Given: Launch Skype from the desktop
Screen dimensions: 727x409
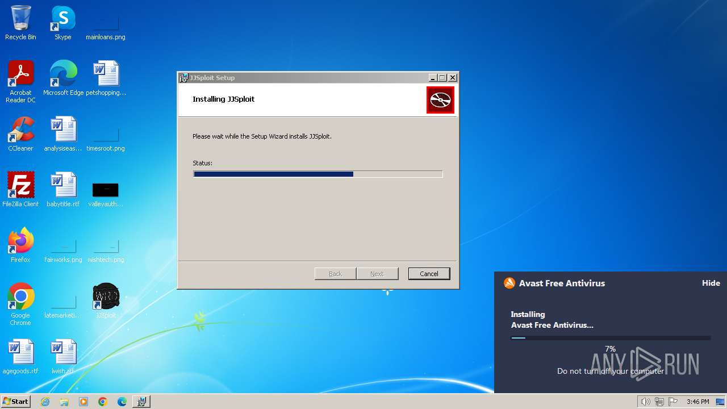Looking at the screenshot, I should point(63,23).
